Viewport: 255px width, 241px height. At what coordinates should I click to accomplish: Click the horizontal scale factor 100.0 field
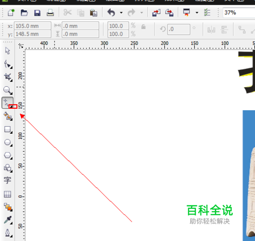(118, 26)
